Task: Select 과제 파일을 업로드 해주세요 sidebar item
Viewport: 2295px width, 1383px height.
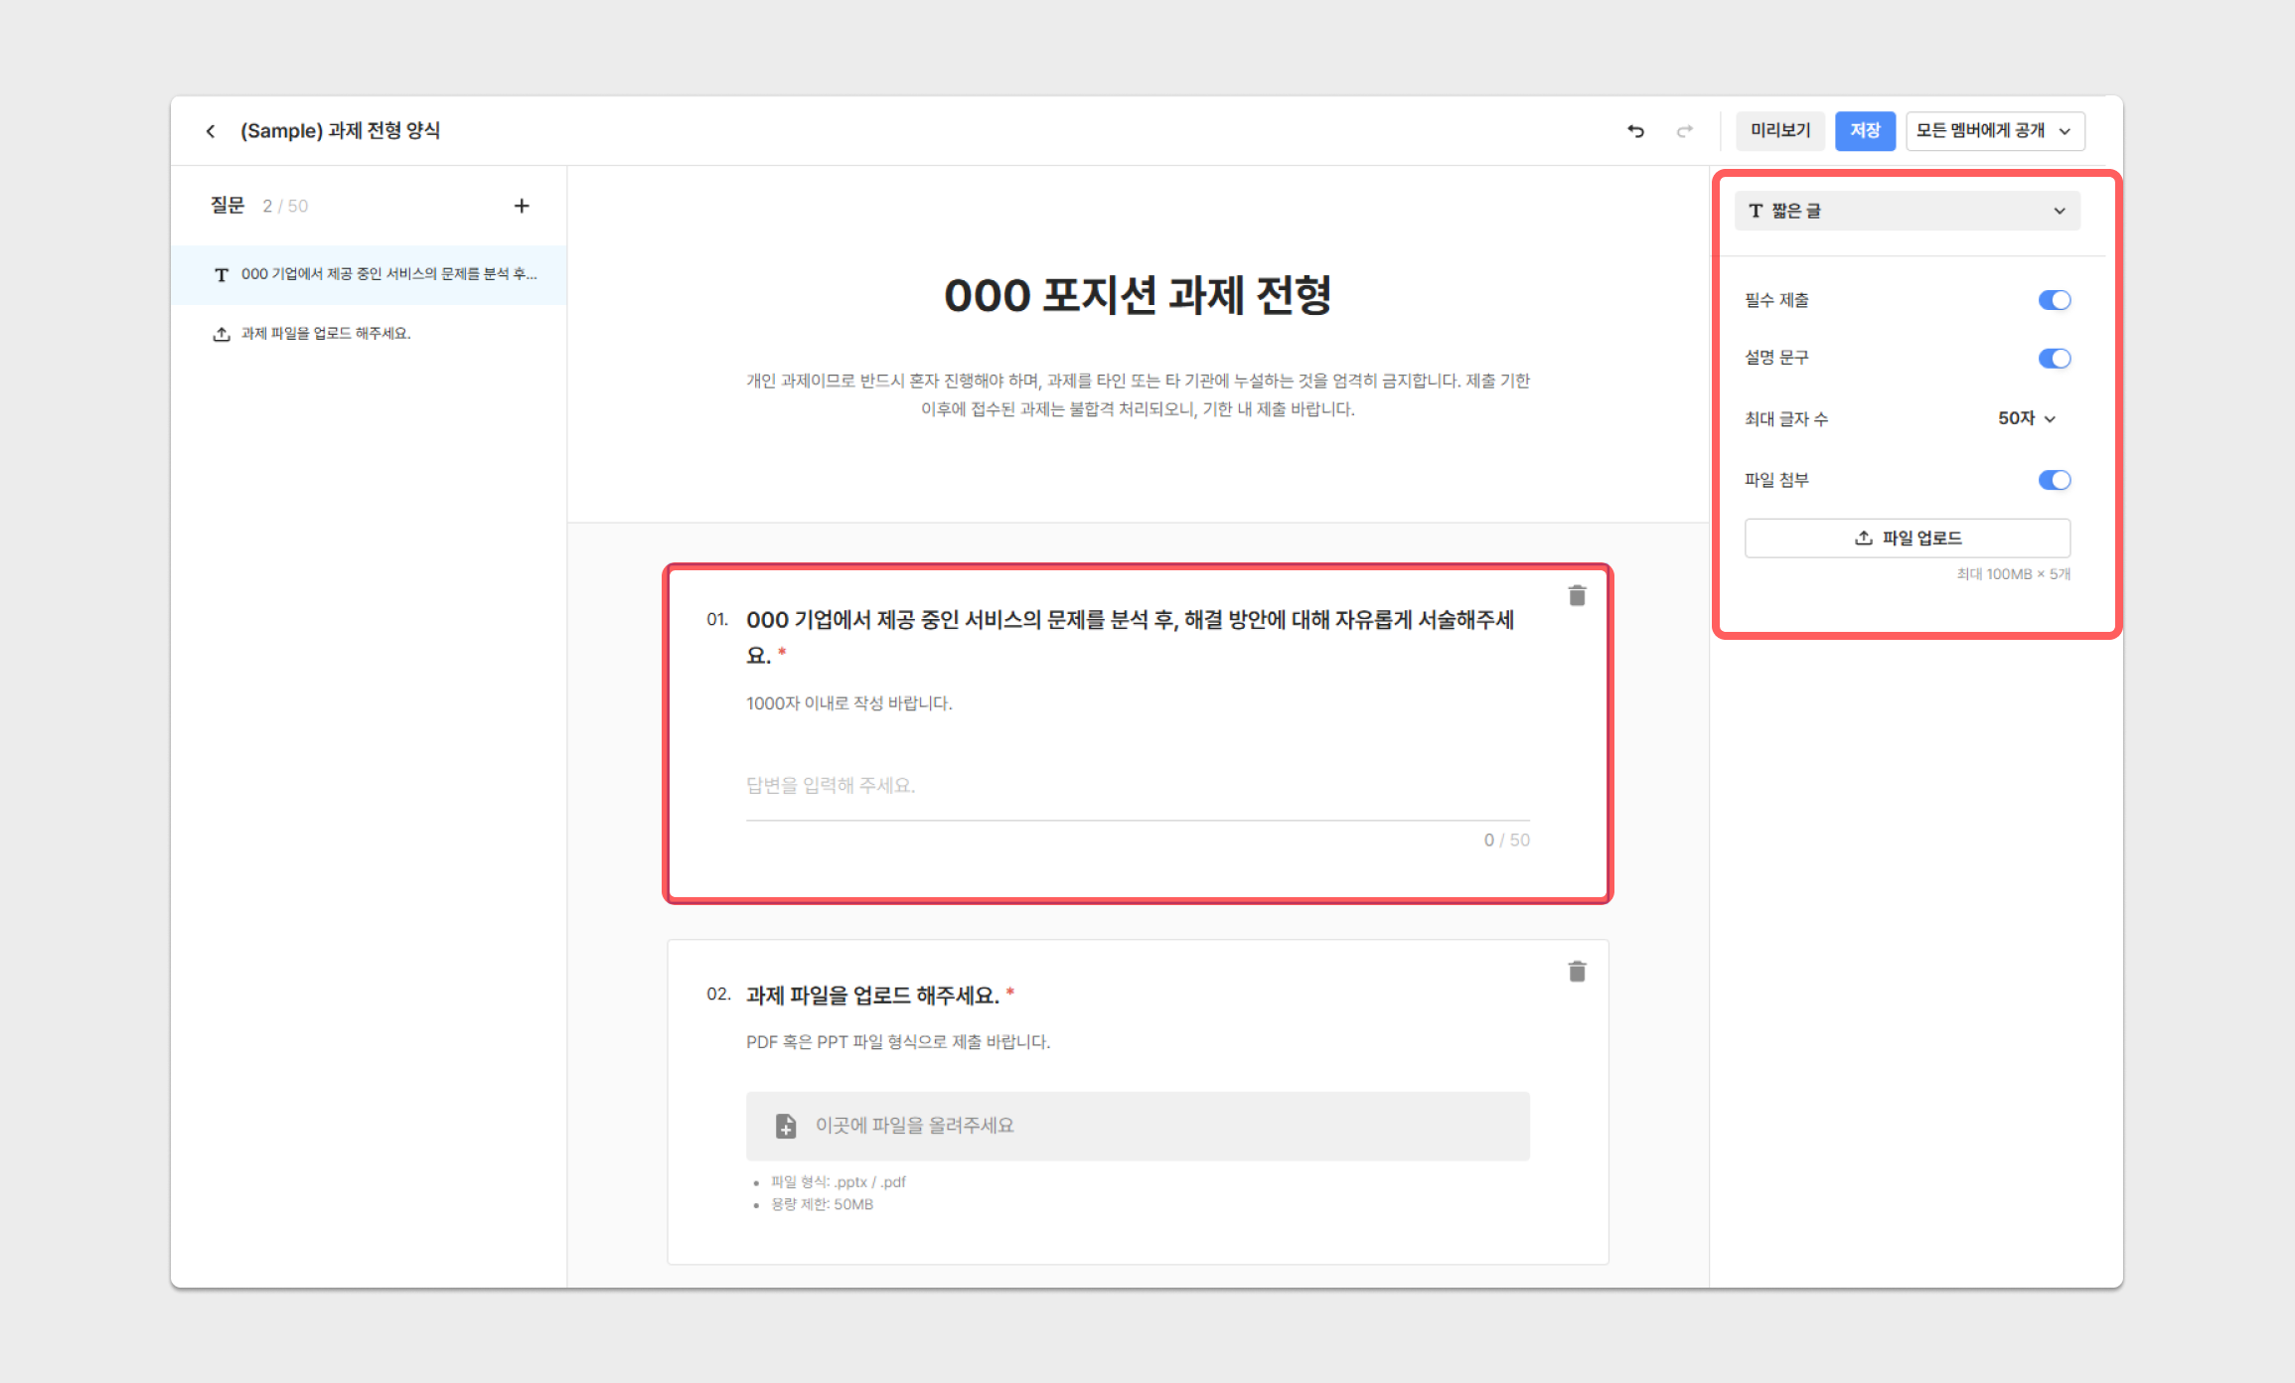Action: point(326,334)
